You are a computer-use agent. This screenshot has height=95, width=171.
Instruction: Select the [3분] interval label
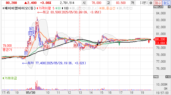tap(144, 3)
